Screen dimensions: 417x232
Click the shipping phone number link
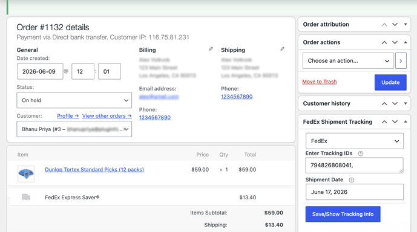237,97
